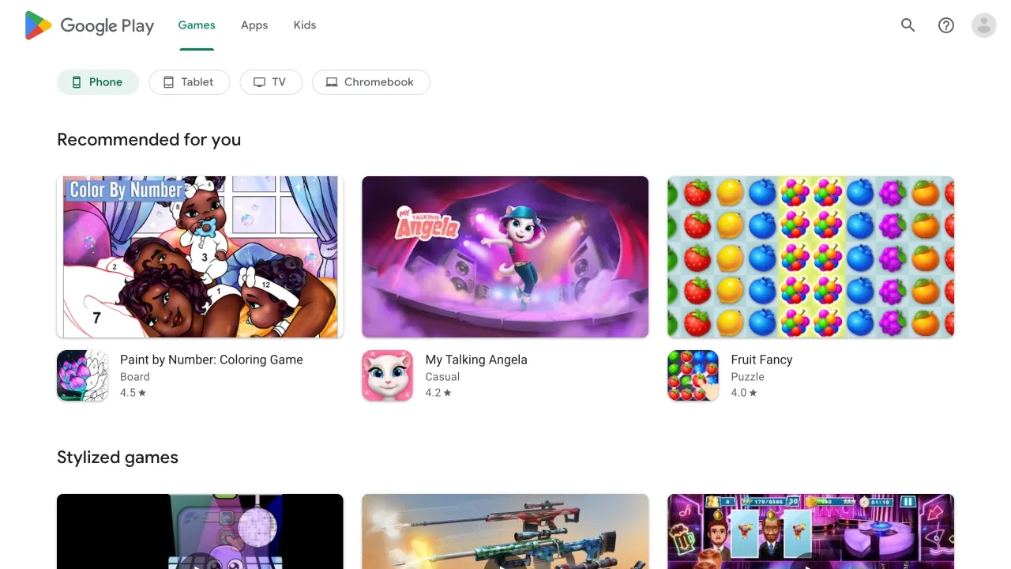Open the account profile avatar

click(984, 25)
